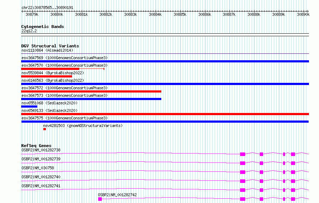Image resolution: width=319 pixels, height=203 pixels.
Task: Click the blue bar under esv3647573
Action: [x=91, y=99]
